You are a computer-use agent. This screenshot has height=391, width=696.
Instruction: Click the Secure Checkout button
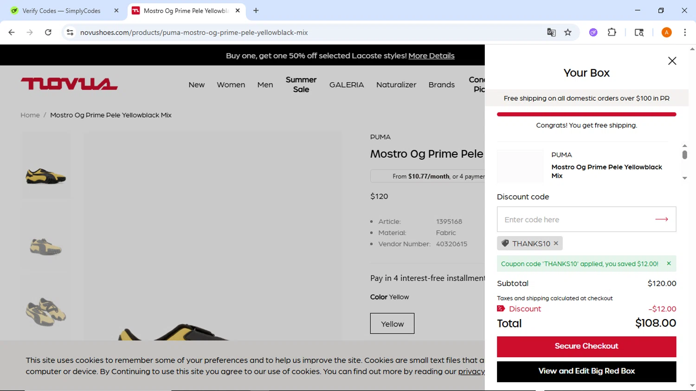coord(586,346)
